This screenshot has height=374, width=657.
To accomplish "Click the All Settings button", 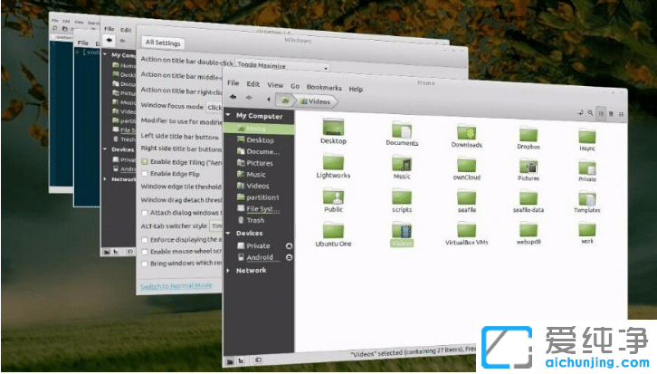I will coord(163,43).
